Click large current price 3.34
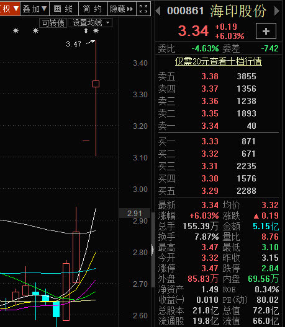Image resolution: width=285 pixels, height=327 pixels. (193, 31)
